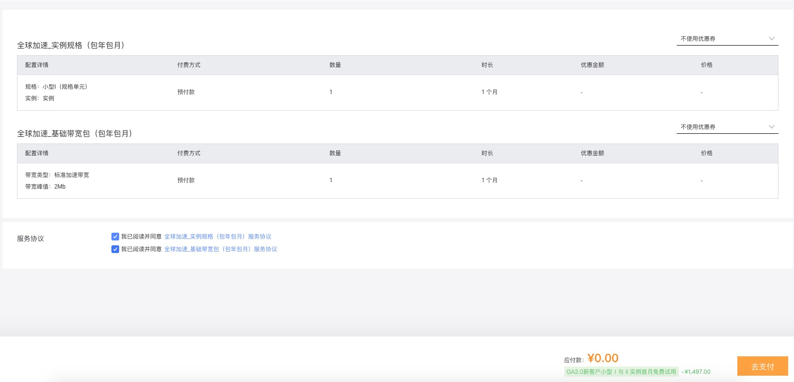Screen dimensions: 794x382
Task: Uncheck the 基础带宽包 service agreement checkbox
Action: 115,249
